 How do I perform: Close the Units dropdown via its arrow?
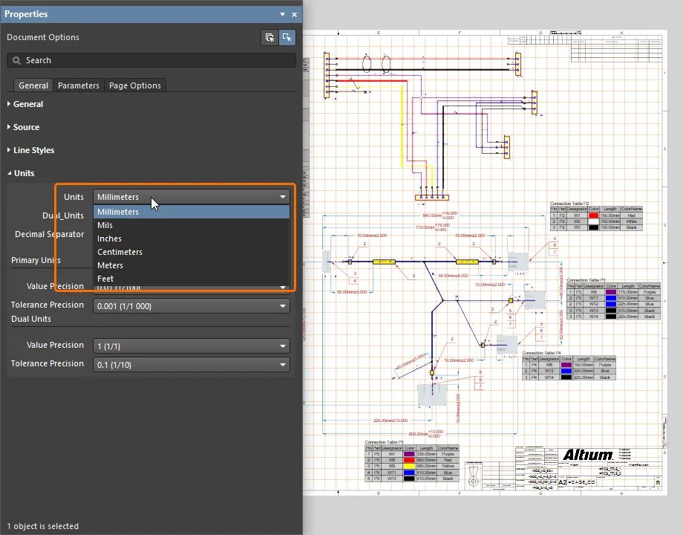pos(283,197)
